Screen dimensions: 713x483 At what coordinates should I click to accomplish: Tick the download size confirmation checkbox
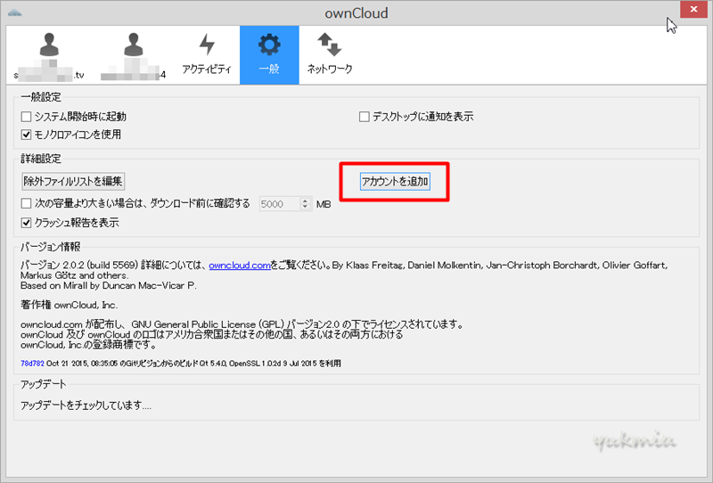point(27,203)
